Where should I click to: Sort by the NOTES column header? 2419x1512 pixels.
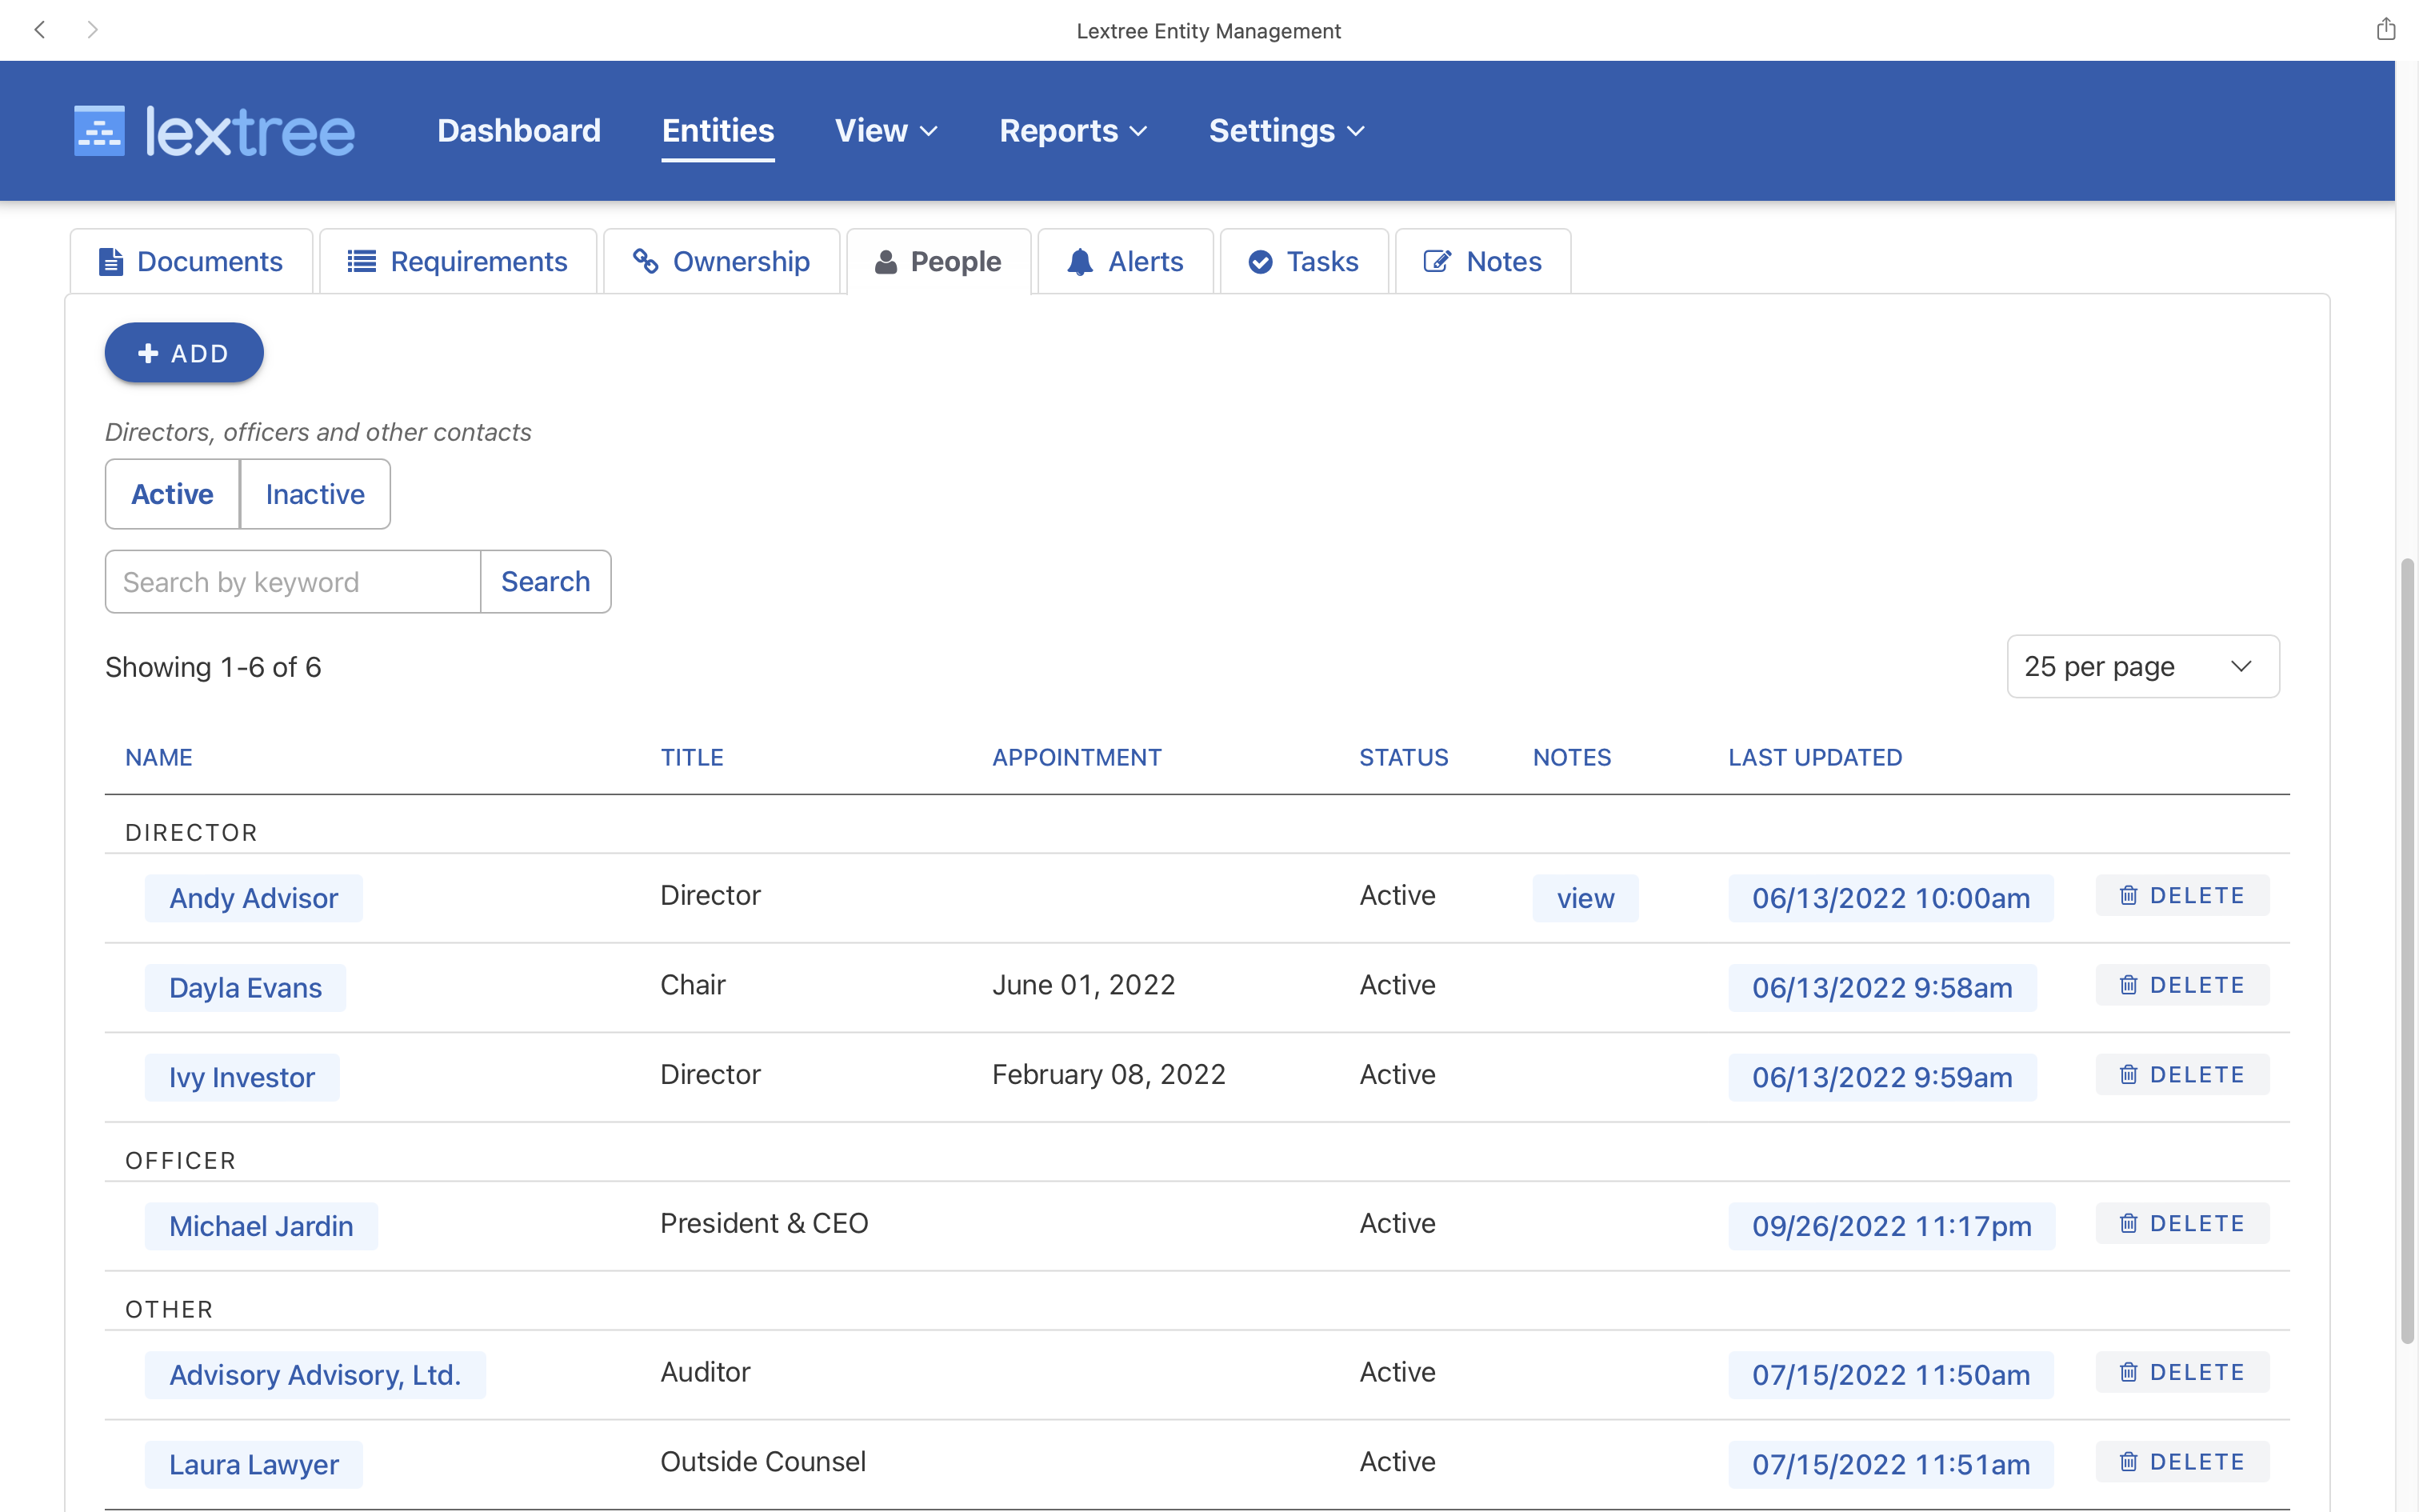(1571, 757)
